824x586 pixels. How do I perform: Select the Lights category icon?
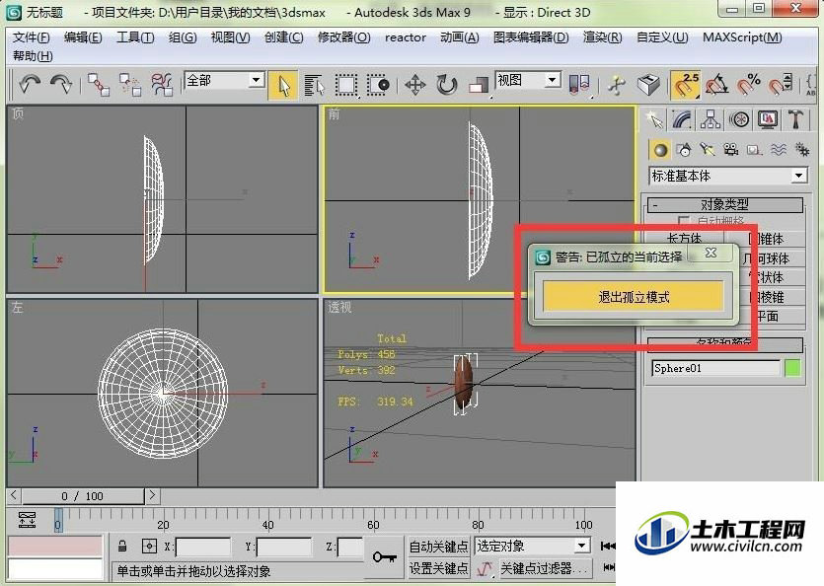tap(708, 150)
